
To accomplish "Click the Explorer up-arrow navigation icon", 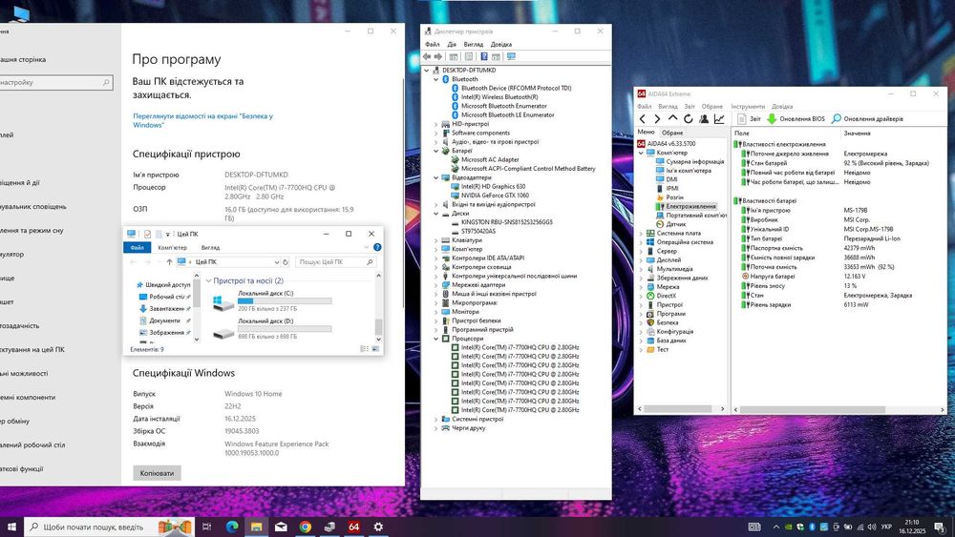I will (169, 261).
